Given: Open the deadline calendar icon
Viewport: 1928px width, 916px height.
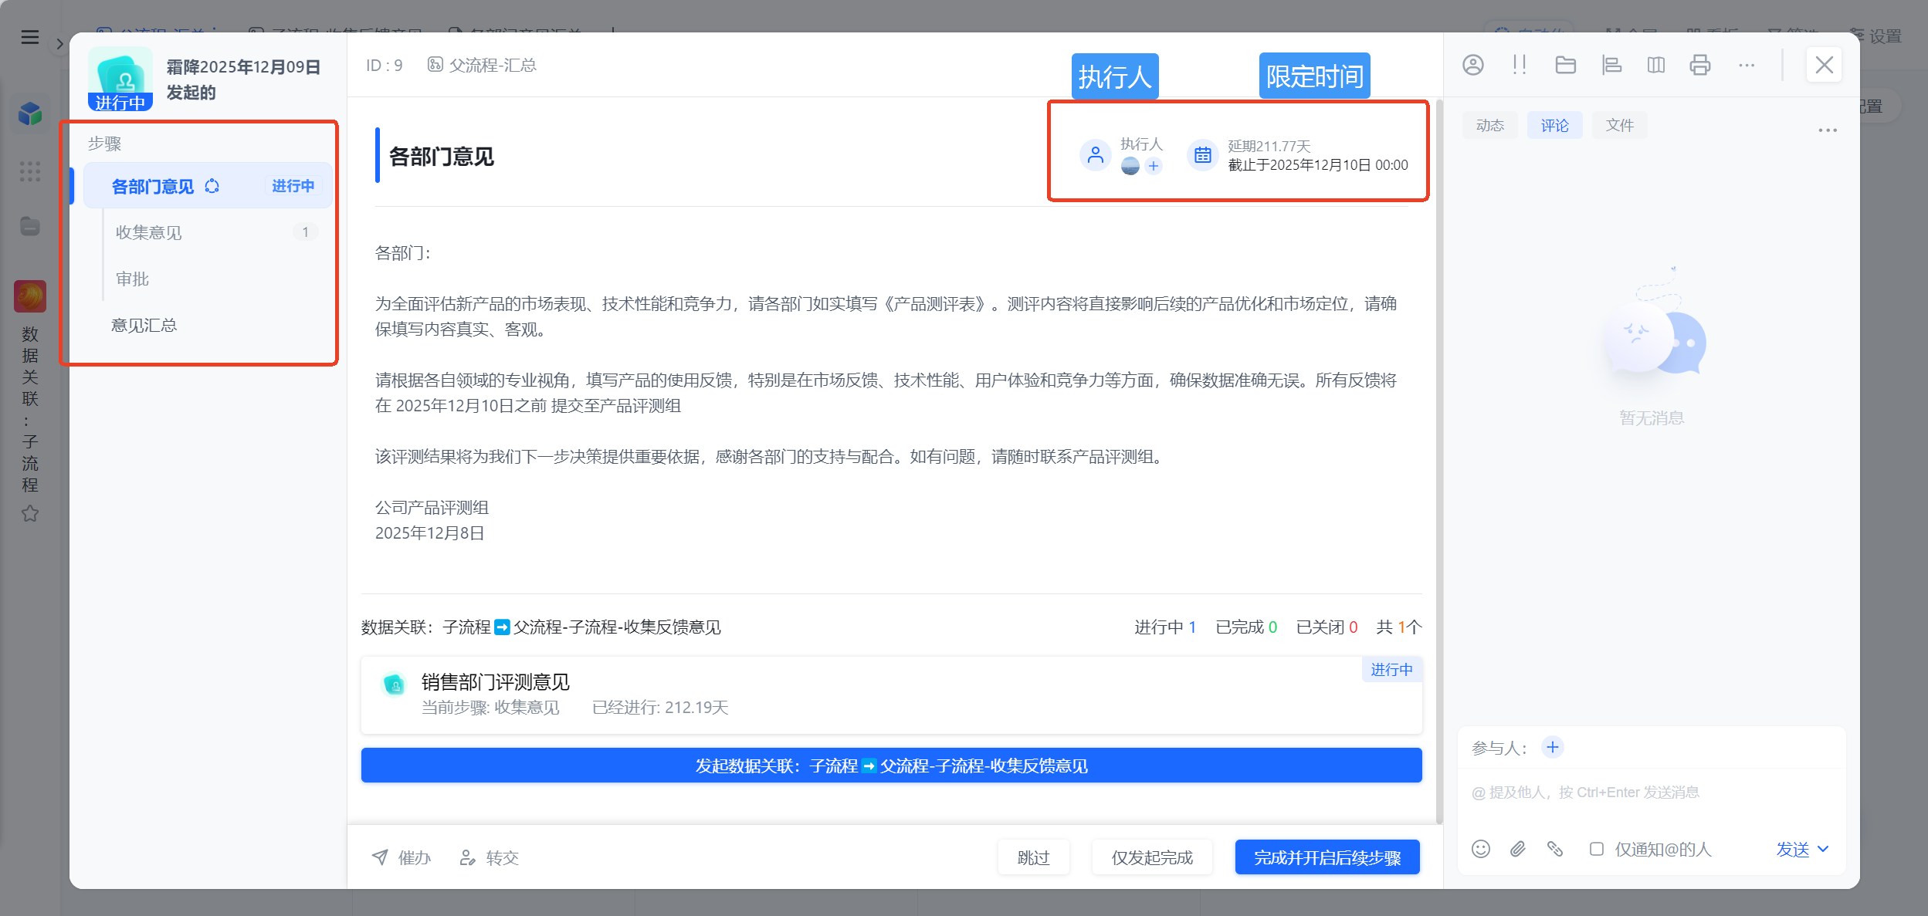Looking at the screenshot, I should pos(1202,155).
